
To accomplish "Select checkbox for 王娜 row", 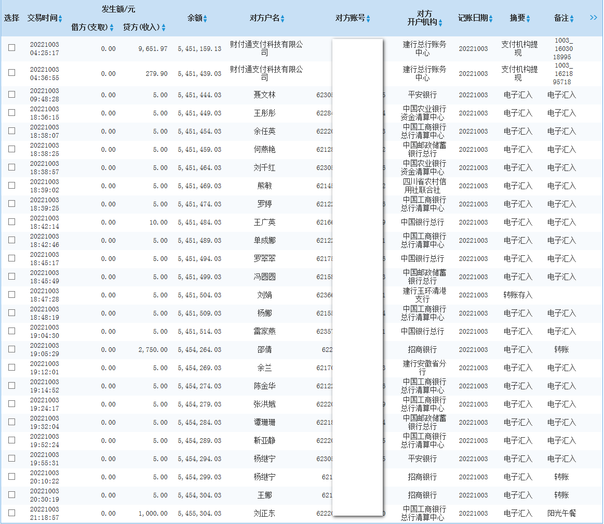I will [x=12, y=495].
